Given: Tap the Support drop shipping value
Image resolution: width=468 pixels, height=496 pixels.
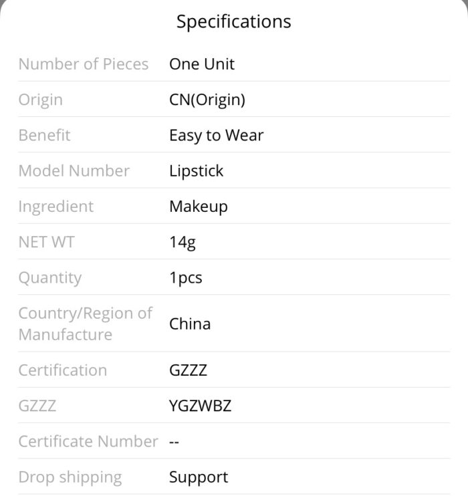Looking at the screenshot, I should pyautogui.click(x=199, y=477).
